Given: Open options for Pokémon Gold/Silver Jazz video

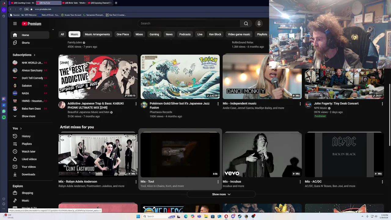Looking at the screenshot, I should pyautogui.click(x=218, y=104).
